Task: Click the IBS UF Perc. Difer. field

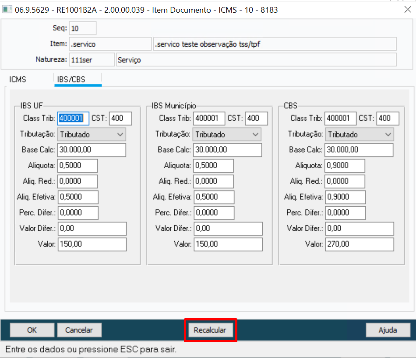Action: pyautogui.click(x=78, y=212)
